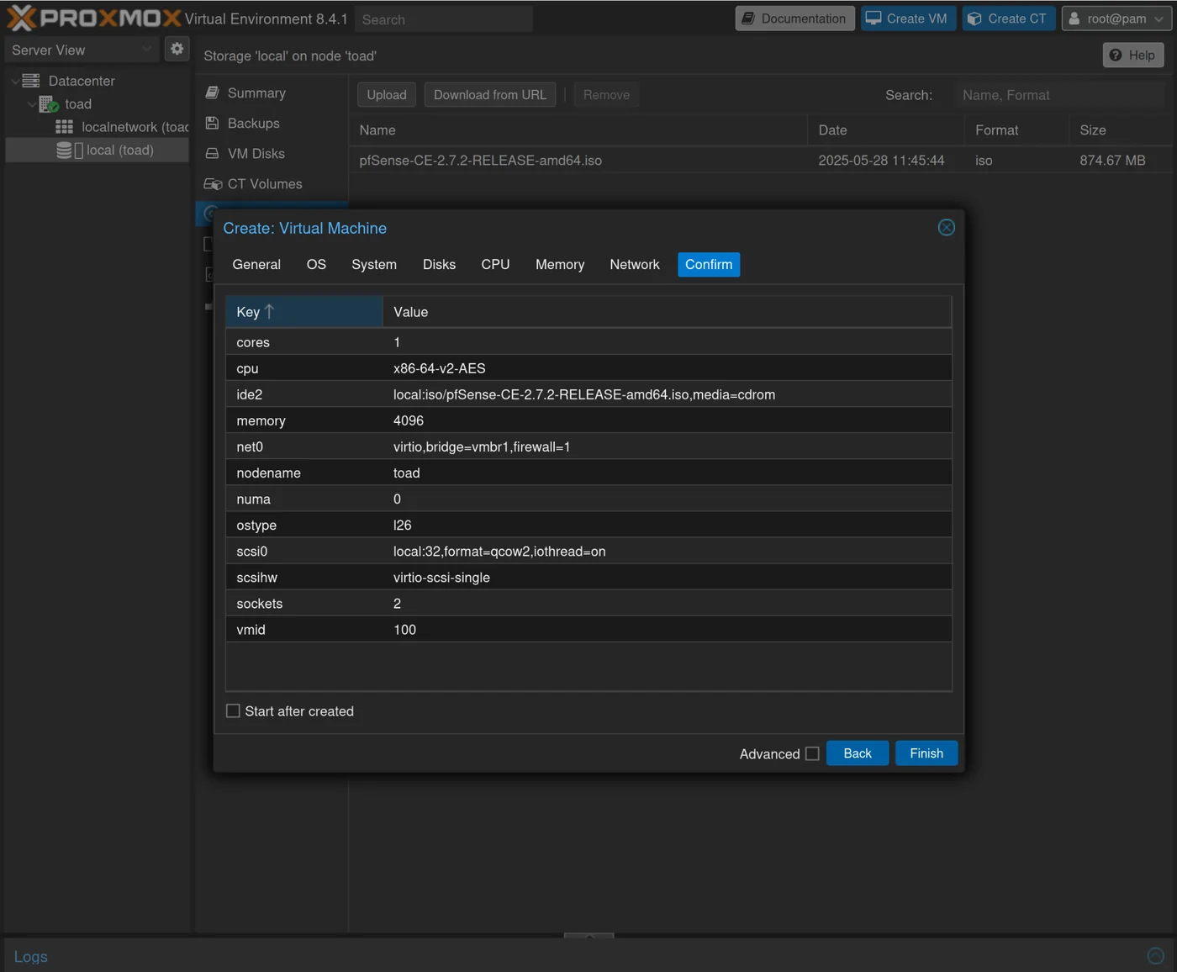Image resolution: width=1177 pixels, height=972 pixels.
Task: Switch to the Network tab
Action: tap(635, 264)
